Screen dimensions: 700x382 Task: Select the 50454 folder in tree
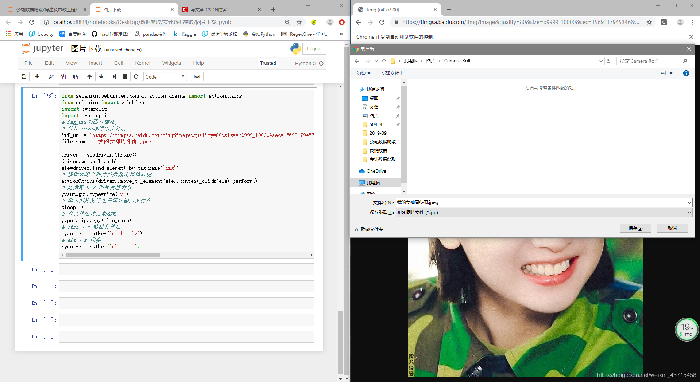pos(376,124)
